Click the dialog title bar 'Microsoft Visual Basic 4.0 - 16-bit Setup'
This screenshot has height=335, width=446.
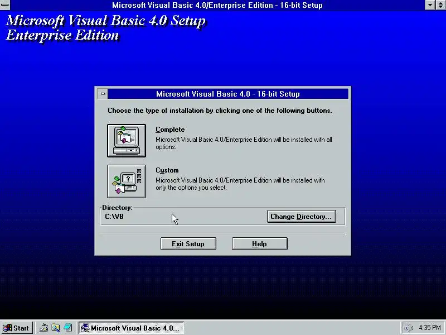[228, 94]
